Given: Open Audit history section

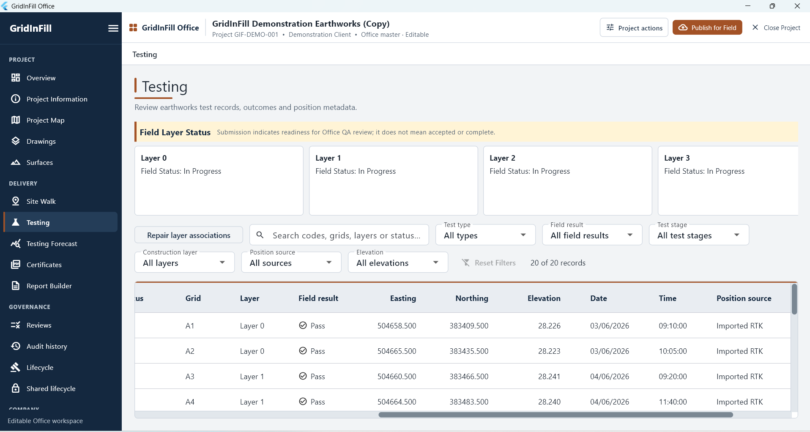Looking at the screenshot, I should click(60, 346).
